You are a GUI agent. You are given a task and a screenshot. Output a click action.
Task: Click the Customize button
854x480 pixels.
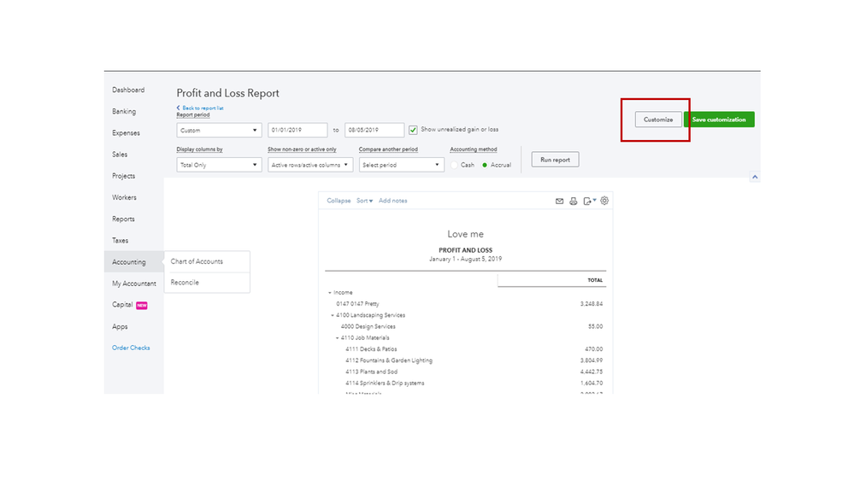[658, 120]
